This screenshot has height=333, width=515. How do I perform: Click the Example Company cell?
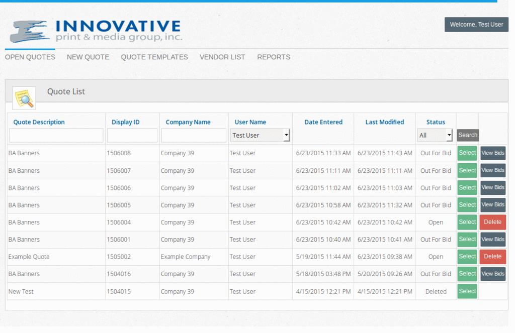click(186, 257)
